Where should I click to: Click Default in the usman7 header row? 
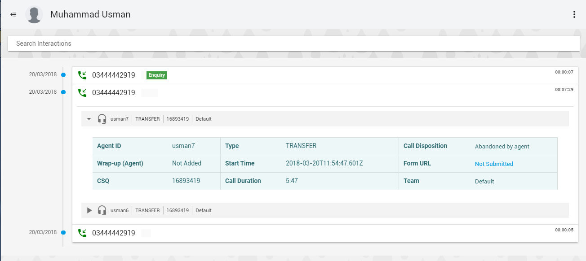click(x=204, y=119)
